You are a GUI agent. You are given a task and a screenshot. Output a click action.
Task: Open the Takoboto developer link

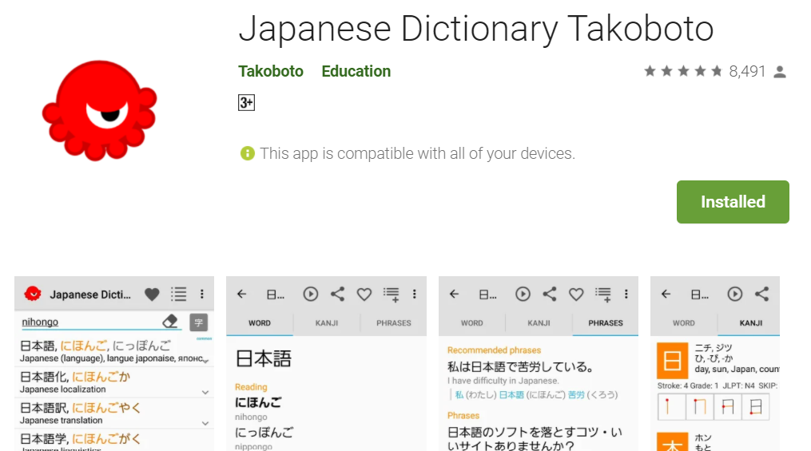tap(271, 71)
